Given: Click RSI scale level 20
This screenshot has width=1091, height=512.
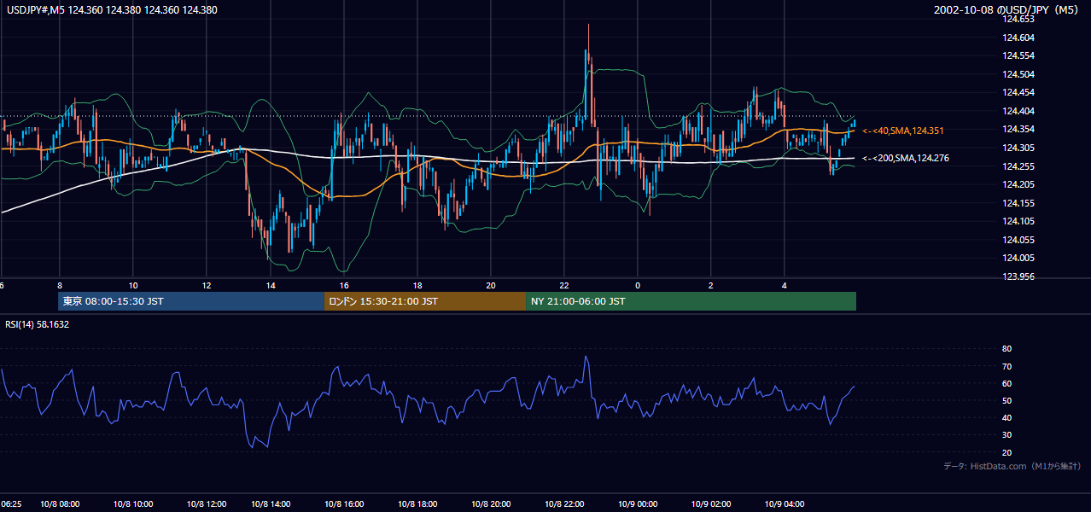Looking at the screenshot, I should pos(1006,452).
